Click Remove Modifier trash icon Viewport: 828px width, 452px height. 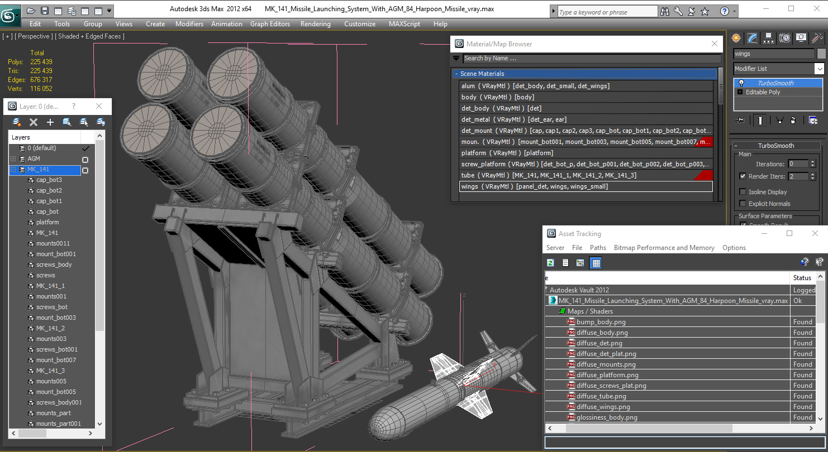coord(793,120)
